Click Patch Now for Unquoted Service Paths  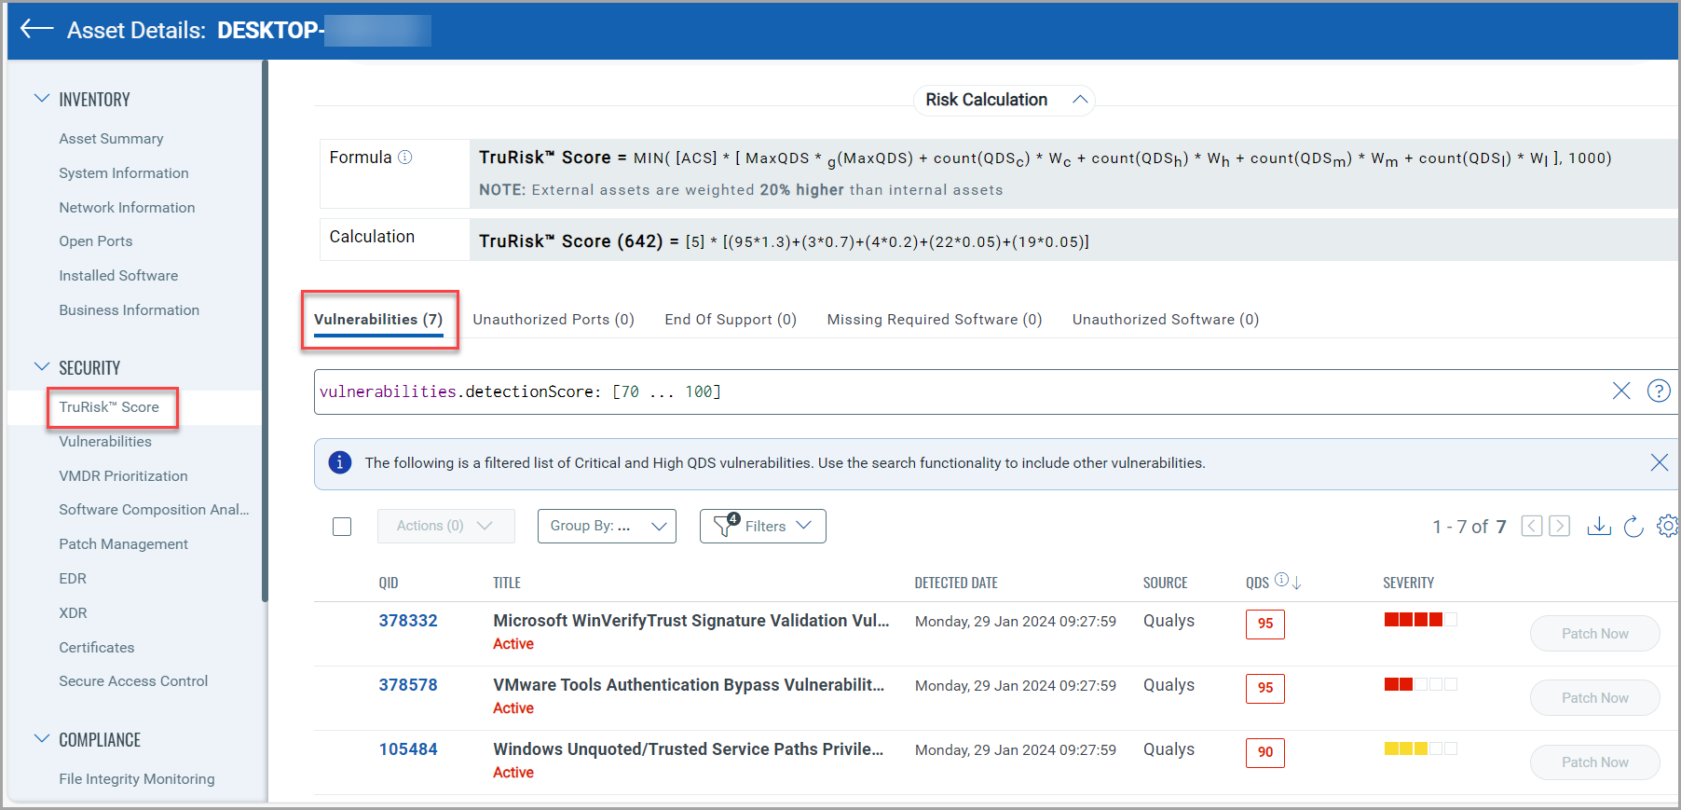pyautogui.click(x=1594, y=762)
